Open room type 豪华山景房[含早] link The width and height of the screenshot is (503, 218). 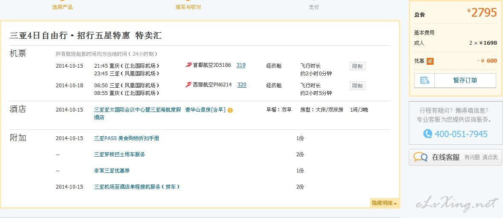[205, 110]
